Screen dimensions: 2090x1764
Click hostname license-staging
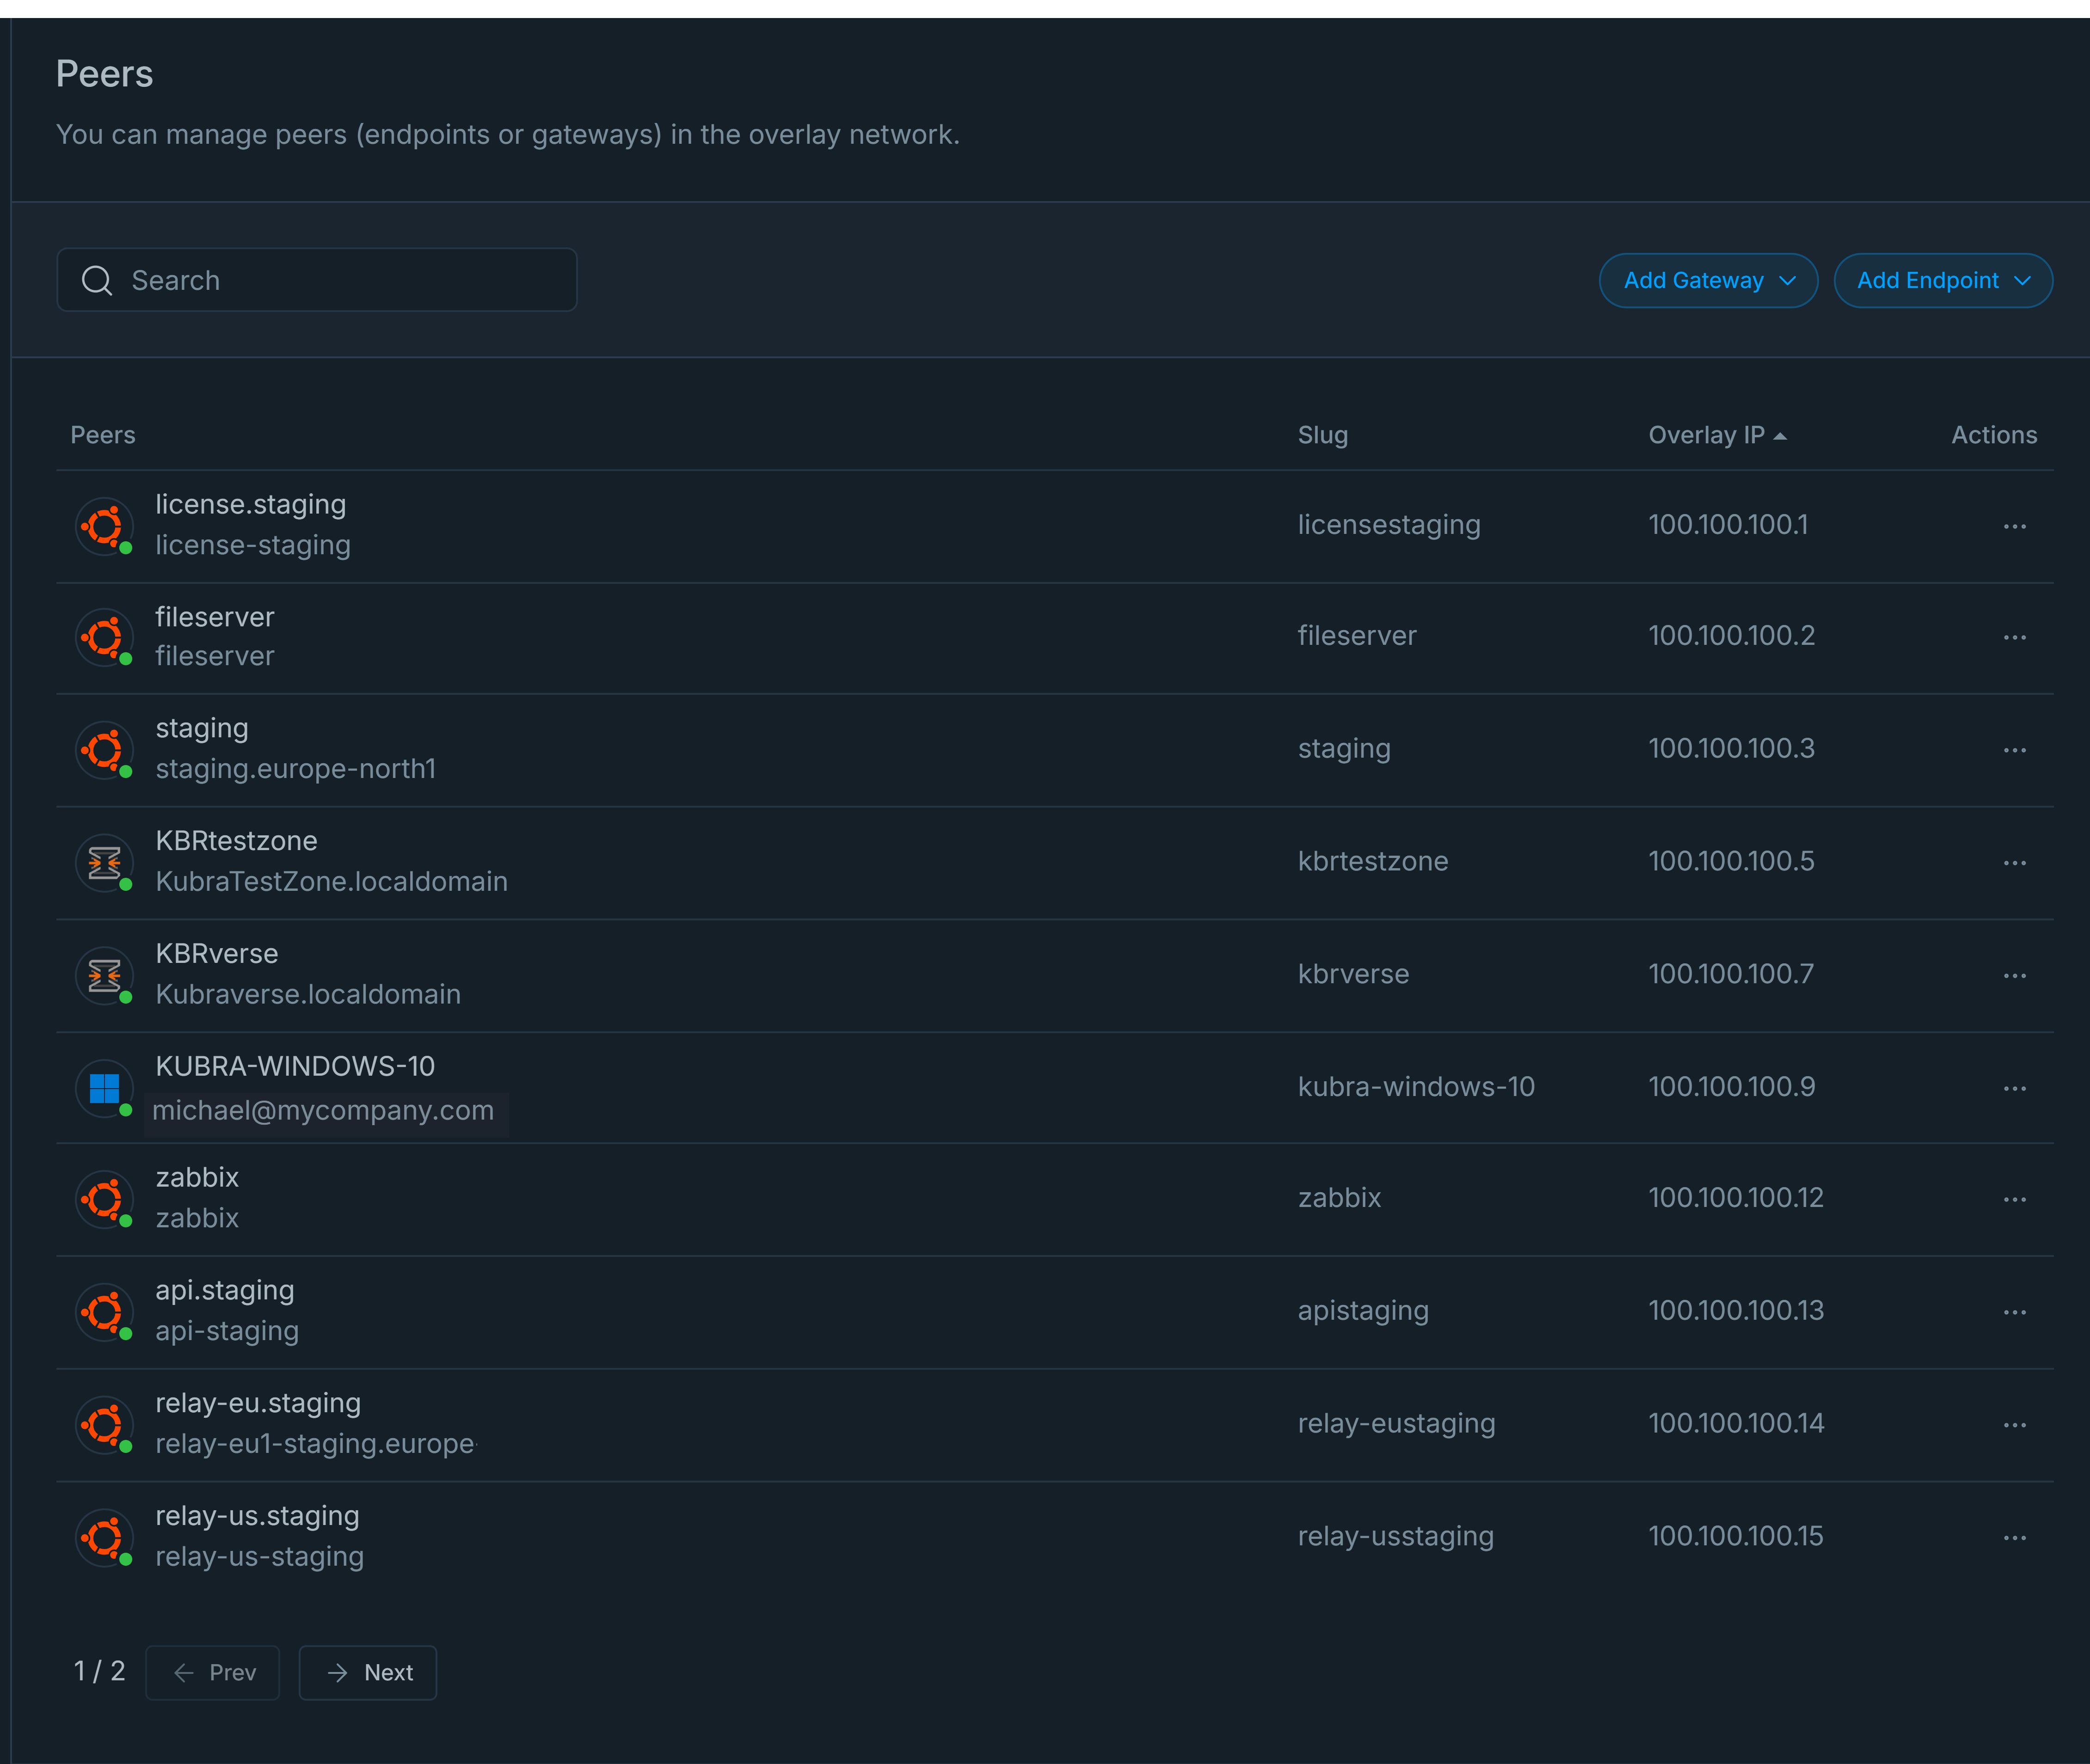coord(252,546)
